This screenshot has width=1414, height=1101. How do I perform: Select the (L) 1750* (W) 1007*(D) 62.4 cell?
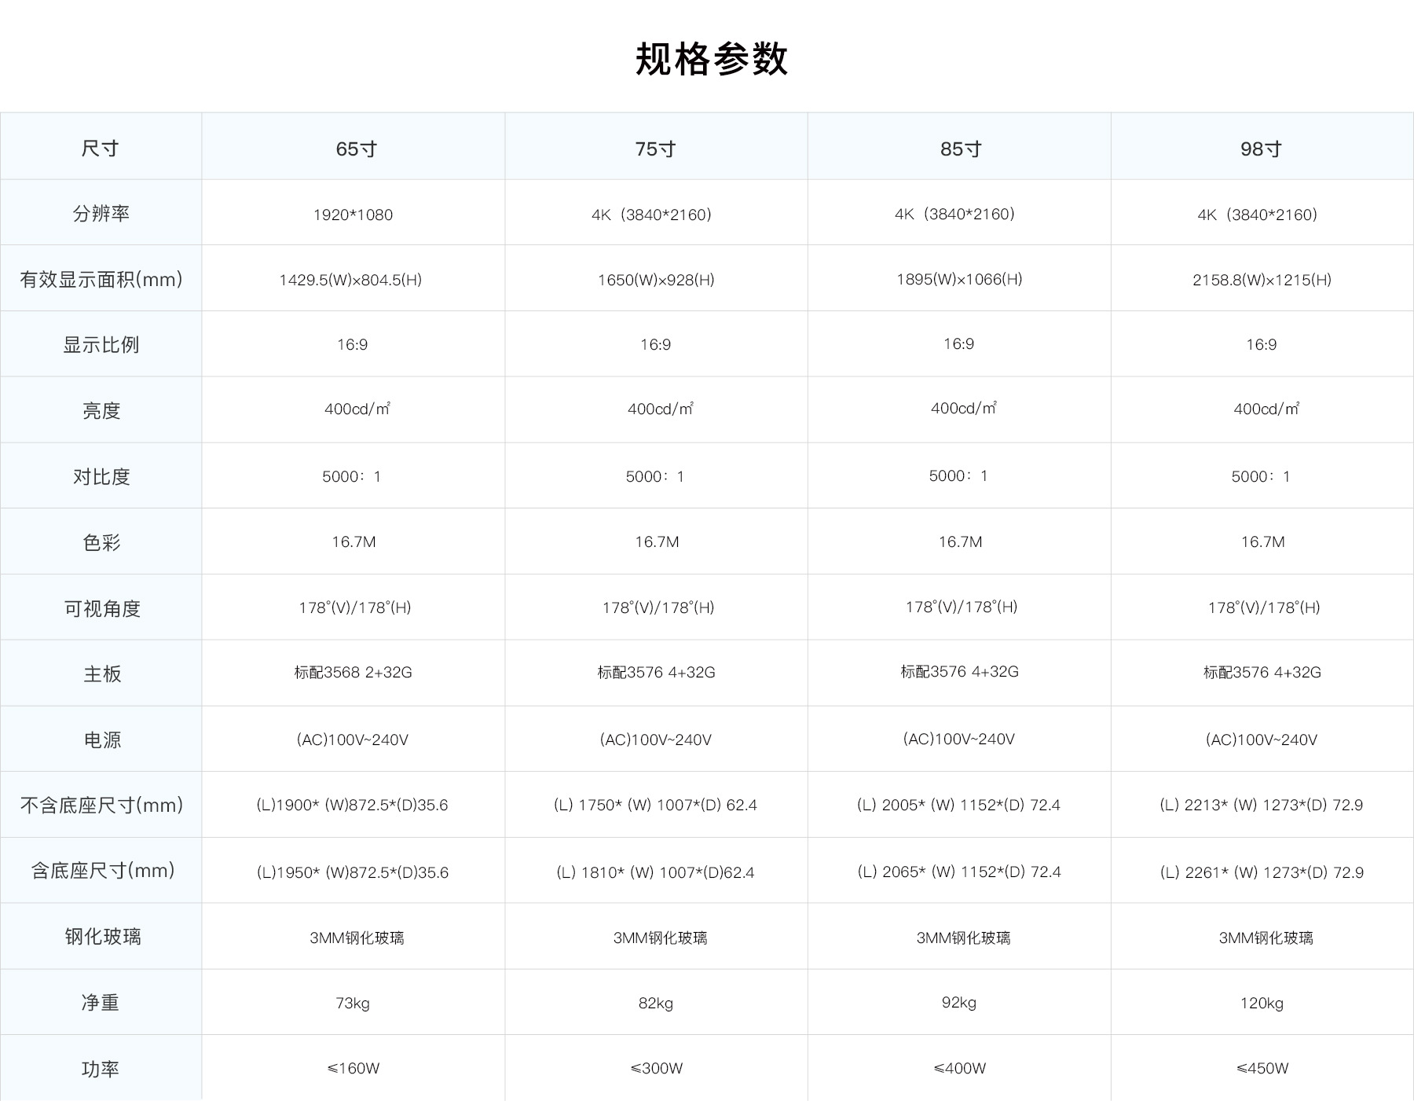tap(655, 806)
